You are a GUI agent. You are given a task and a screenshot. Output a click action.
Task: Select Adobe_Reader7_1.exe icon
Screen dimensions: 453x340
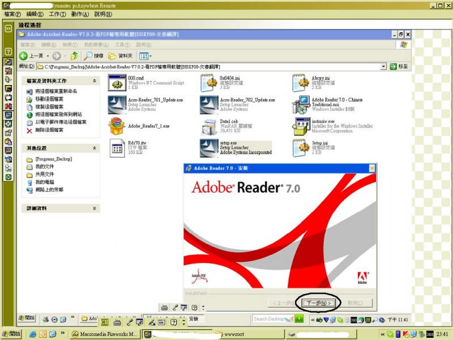pos(117,126)
